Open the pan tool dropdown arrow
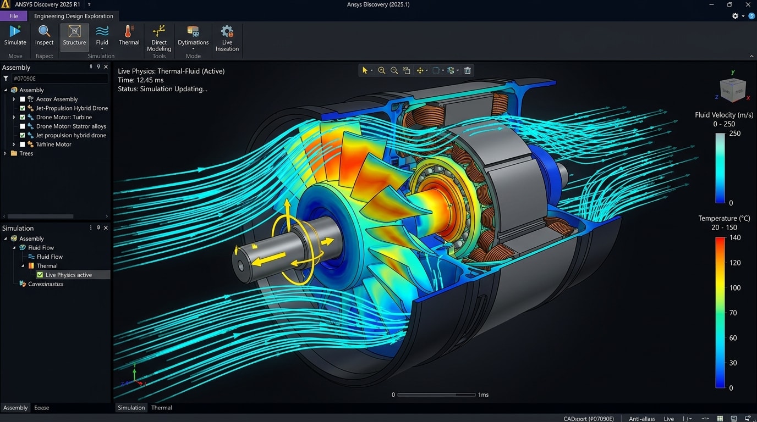Image resolution: width=757 pixels, height=422 pixels. point(427,71)
